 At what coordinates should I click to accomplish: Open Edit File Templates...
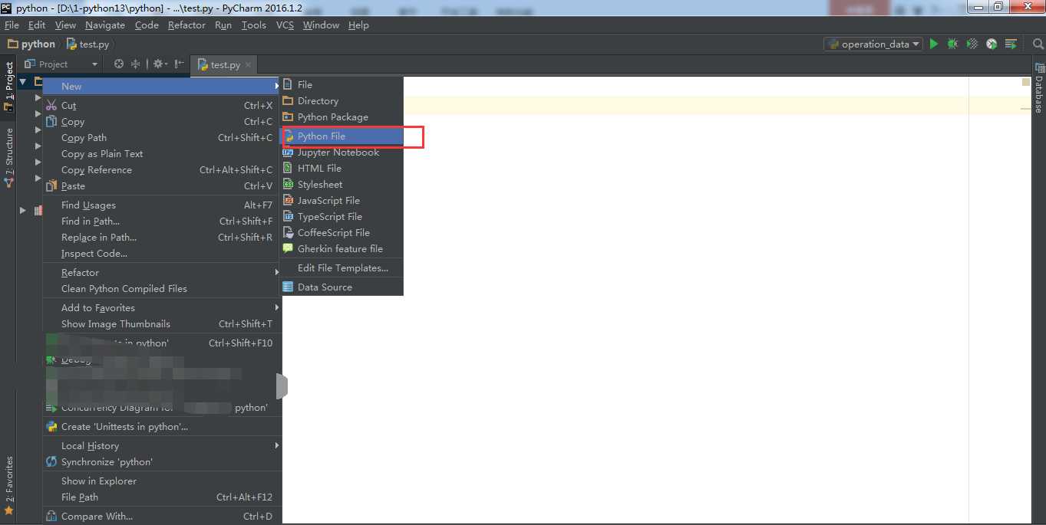342,267
